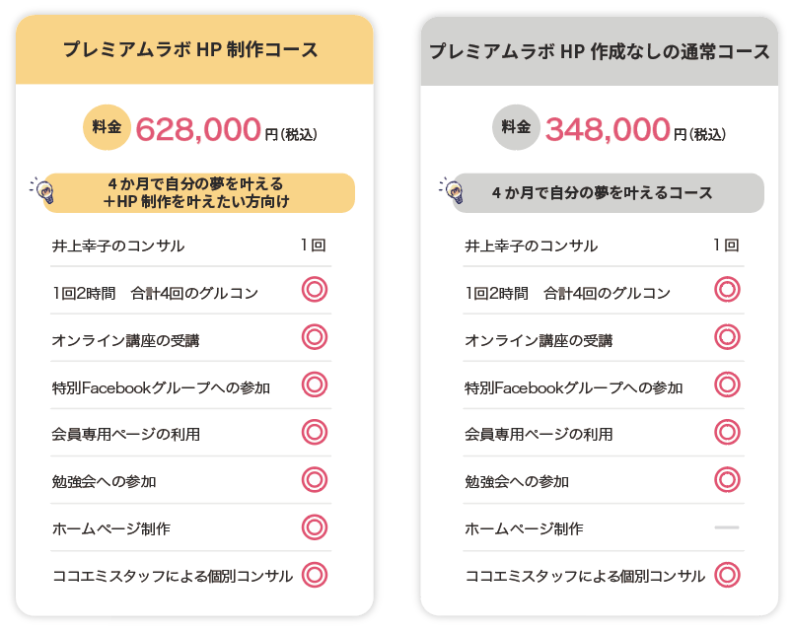Click the double circle for 個別コンサル in the 通常コース card

click(x=727, y=575)
